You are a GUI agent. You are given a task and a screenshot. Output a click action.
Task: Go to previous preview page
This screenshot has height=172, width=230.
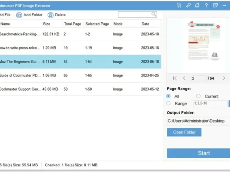184,78
